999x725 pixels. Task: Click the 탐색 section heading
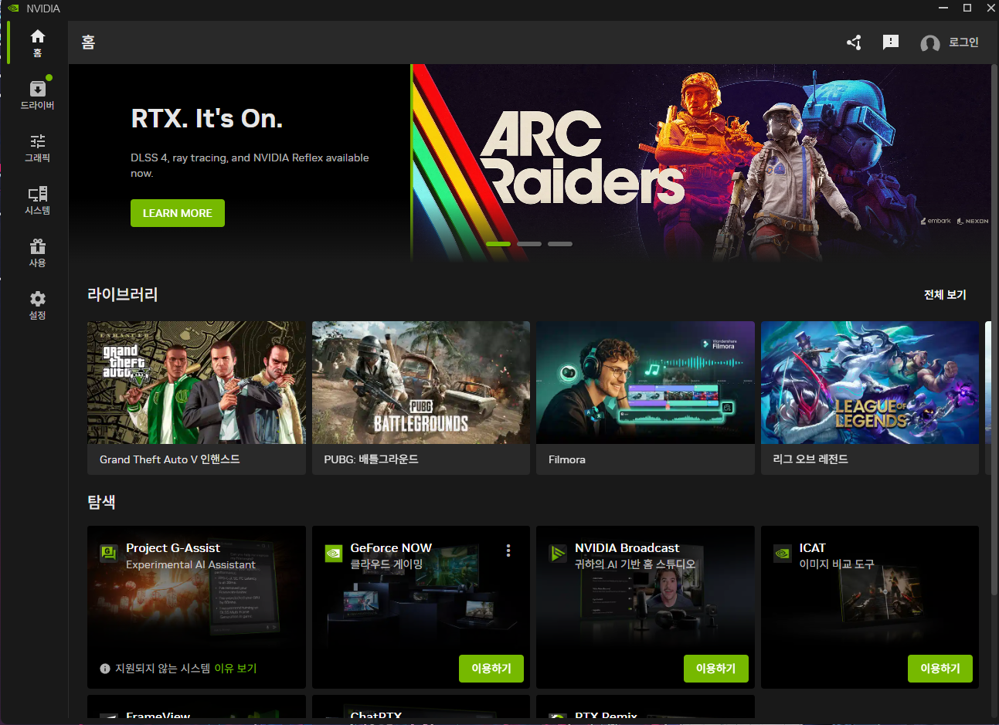pyautogui.click(x=101, y=503)
